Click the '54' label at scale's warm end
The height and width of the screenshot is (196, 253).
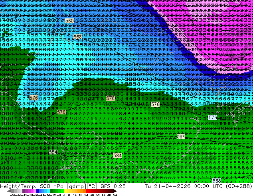[x=115, y=195]
